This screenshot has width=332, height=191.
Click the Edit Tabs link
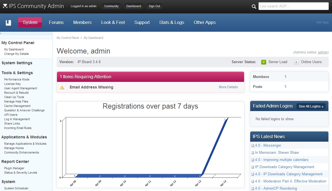click(323, 23)
